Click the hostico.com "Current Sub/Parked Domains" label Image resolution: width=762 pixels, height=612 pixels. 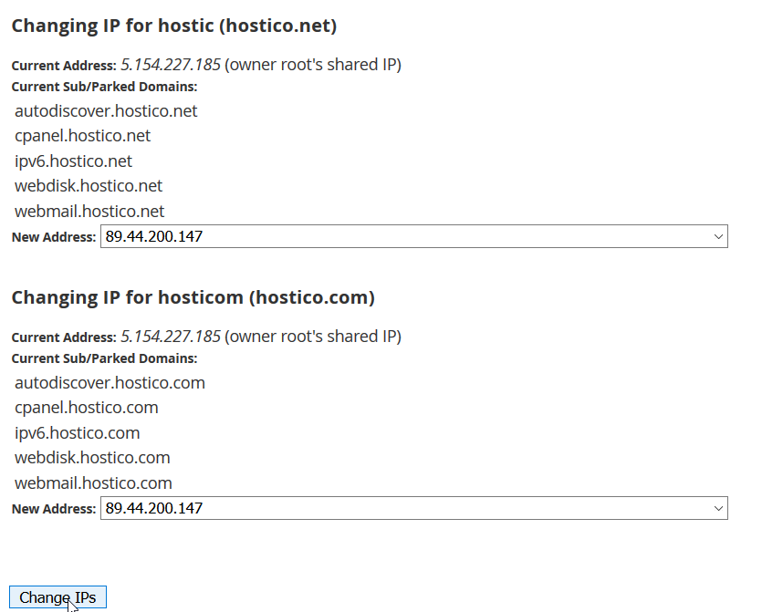104,358
